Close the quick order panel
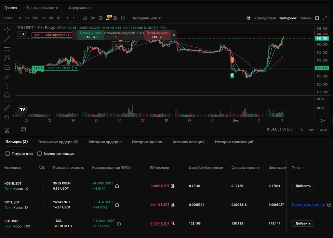Viewport: 333px width, 238px height. pyautogui.click(x=174, y=35)
